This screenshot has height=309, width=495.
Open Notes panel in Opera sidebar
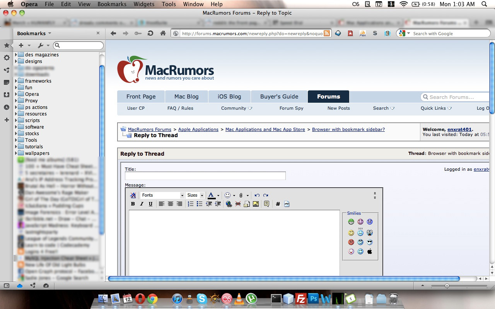[x=7, y=83]
